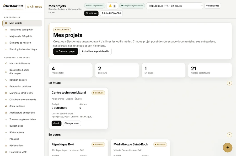This screenshot has width=236, height=156.
Task: Go to Budget aléas in the sidebar
Action: click(23, 126)
